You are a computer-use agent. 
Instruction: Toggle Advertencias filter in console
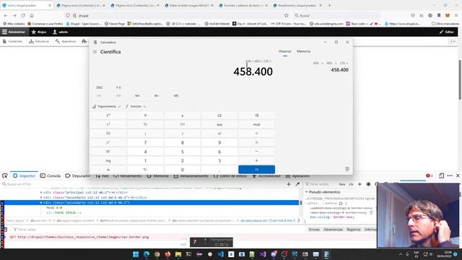click(x=333, y=230)
